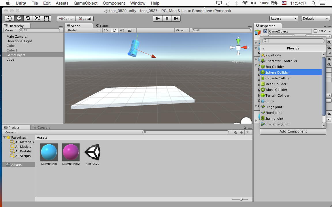Image resolution: width=332 pixels, height=207 pixels.
Task: Open the Window menu
Action: [138, 3]
